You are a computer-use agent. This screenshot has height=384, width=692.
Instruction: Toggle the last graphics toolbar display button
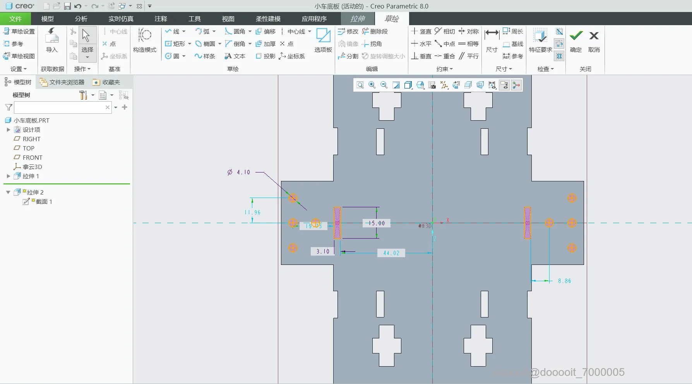pyautogui.click(x=516, y=85)
